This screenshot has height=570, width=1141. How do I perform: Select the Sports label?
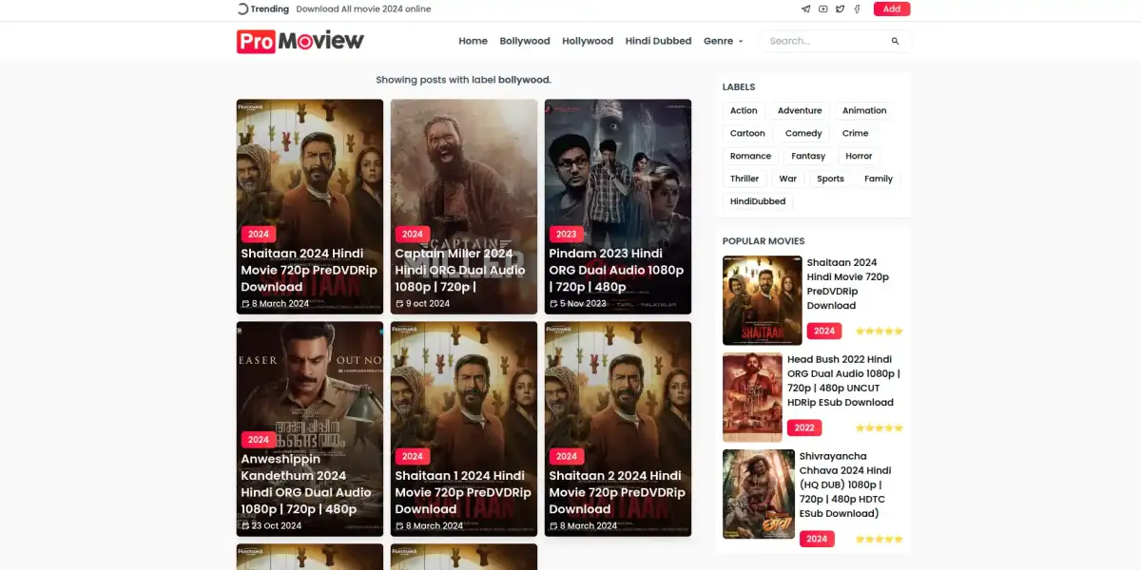tap(830, 179)
